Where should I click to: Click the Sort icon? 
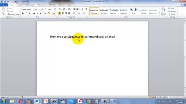coord(82,9)
